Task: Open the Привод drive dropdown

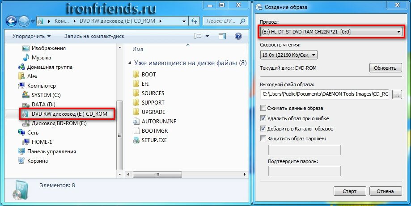Action: 331,32
